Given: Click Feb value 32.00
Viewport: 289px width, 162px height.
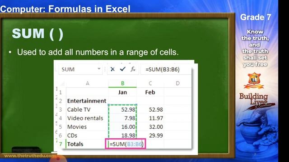Looking at the screenshot, I should click(150, 127).
